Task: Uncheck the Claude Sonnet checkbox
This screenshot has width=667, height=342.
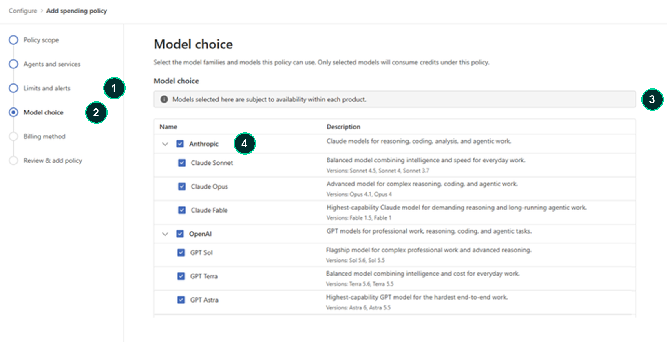Action: [x=182, y=163]
